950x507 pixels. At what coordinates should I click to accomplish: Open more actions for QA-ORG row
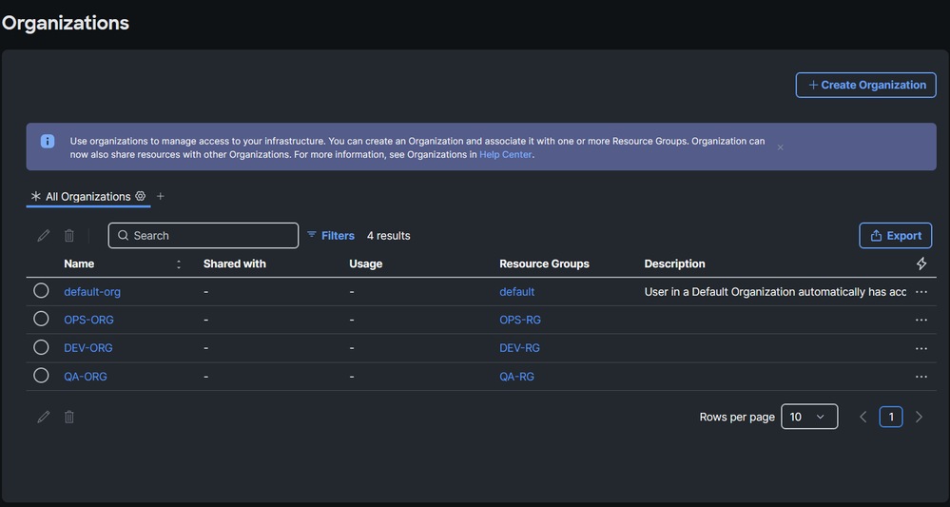click(921, 377)
